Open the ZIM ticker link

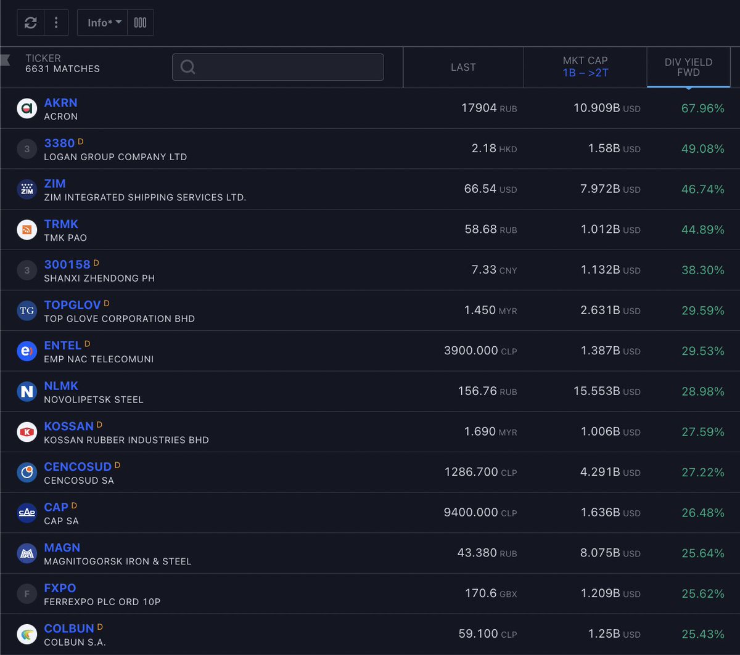coord(55,184)
